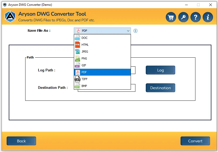The height and width of the screenshot is (152, 218).
Task: Click the DOC file icon in list
Action: pos(78,38)
